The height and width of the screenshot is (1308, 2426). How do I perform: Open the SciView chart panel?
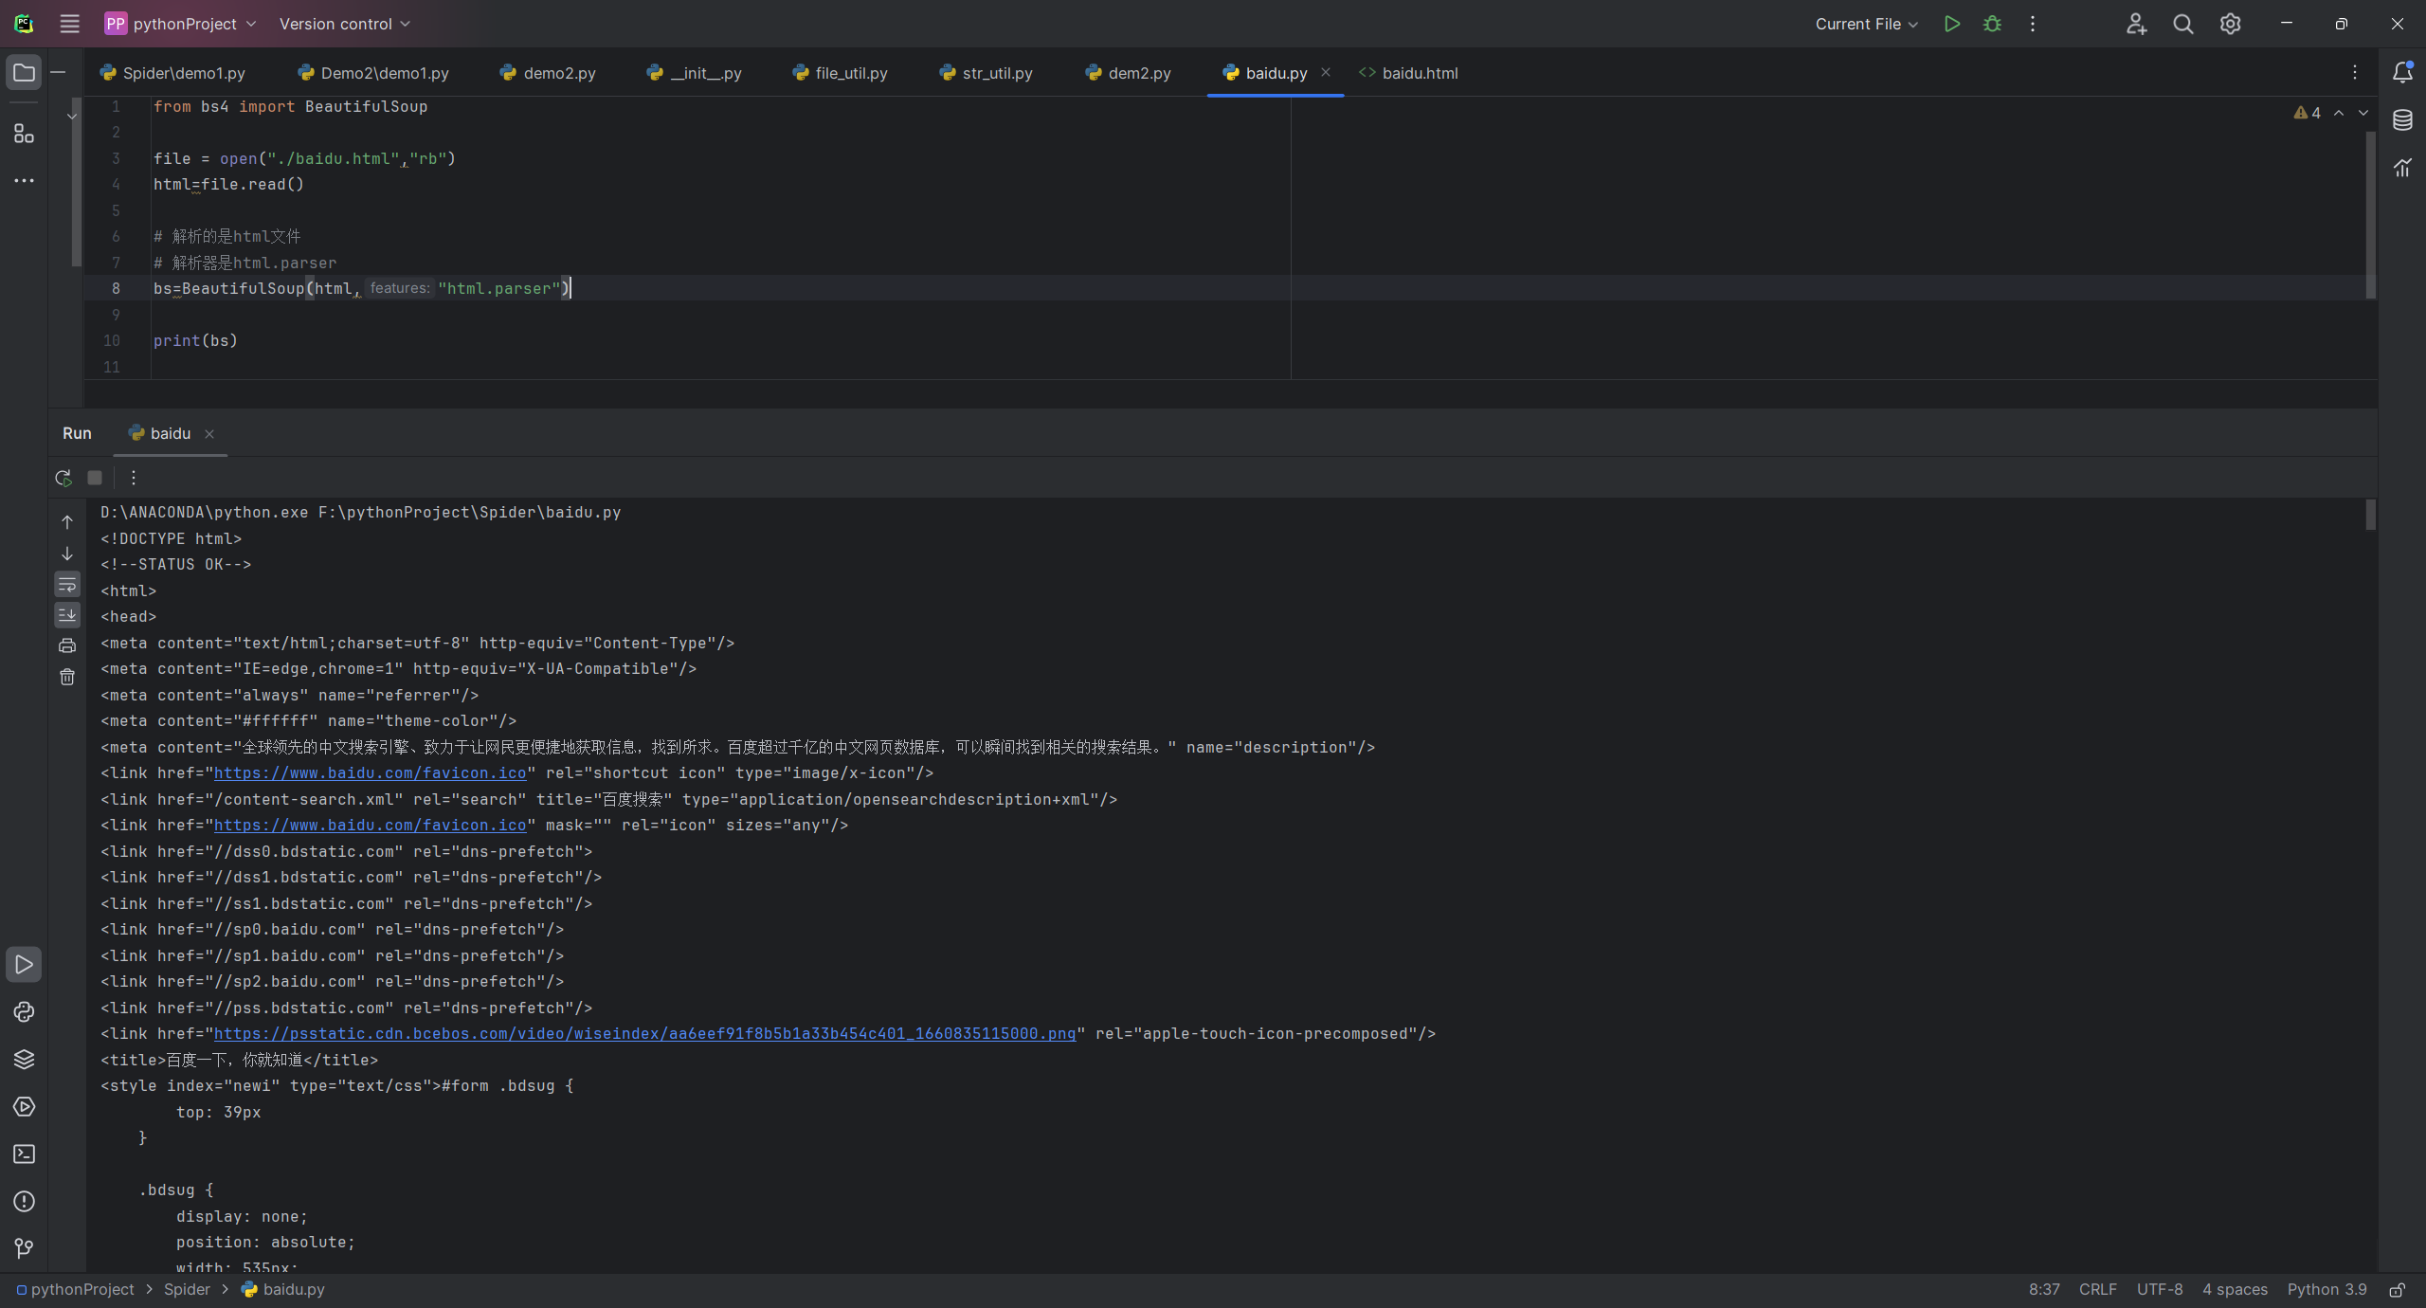[2402, 168]
